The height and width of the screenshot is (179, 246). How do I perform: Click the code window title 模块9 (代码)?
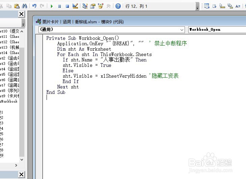(x=112, y=22)
